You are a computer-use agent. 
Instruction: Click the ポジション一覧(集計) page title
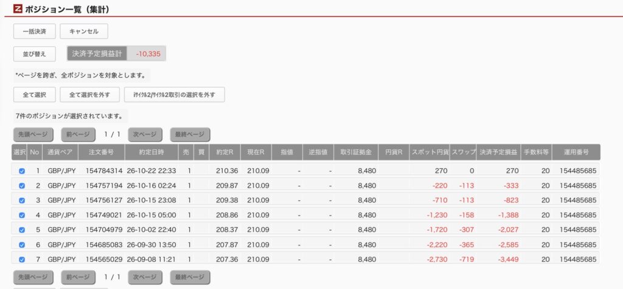pyautogui.click(x=67, y=10)
